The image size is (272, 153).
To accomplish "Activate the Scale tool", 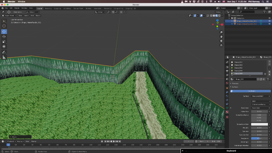I will pyautogui.click(x=4, y=42).
